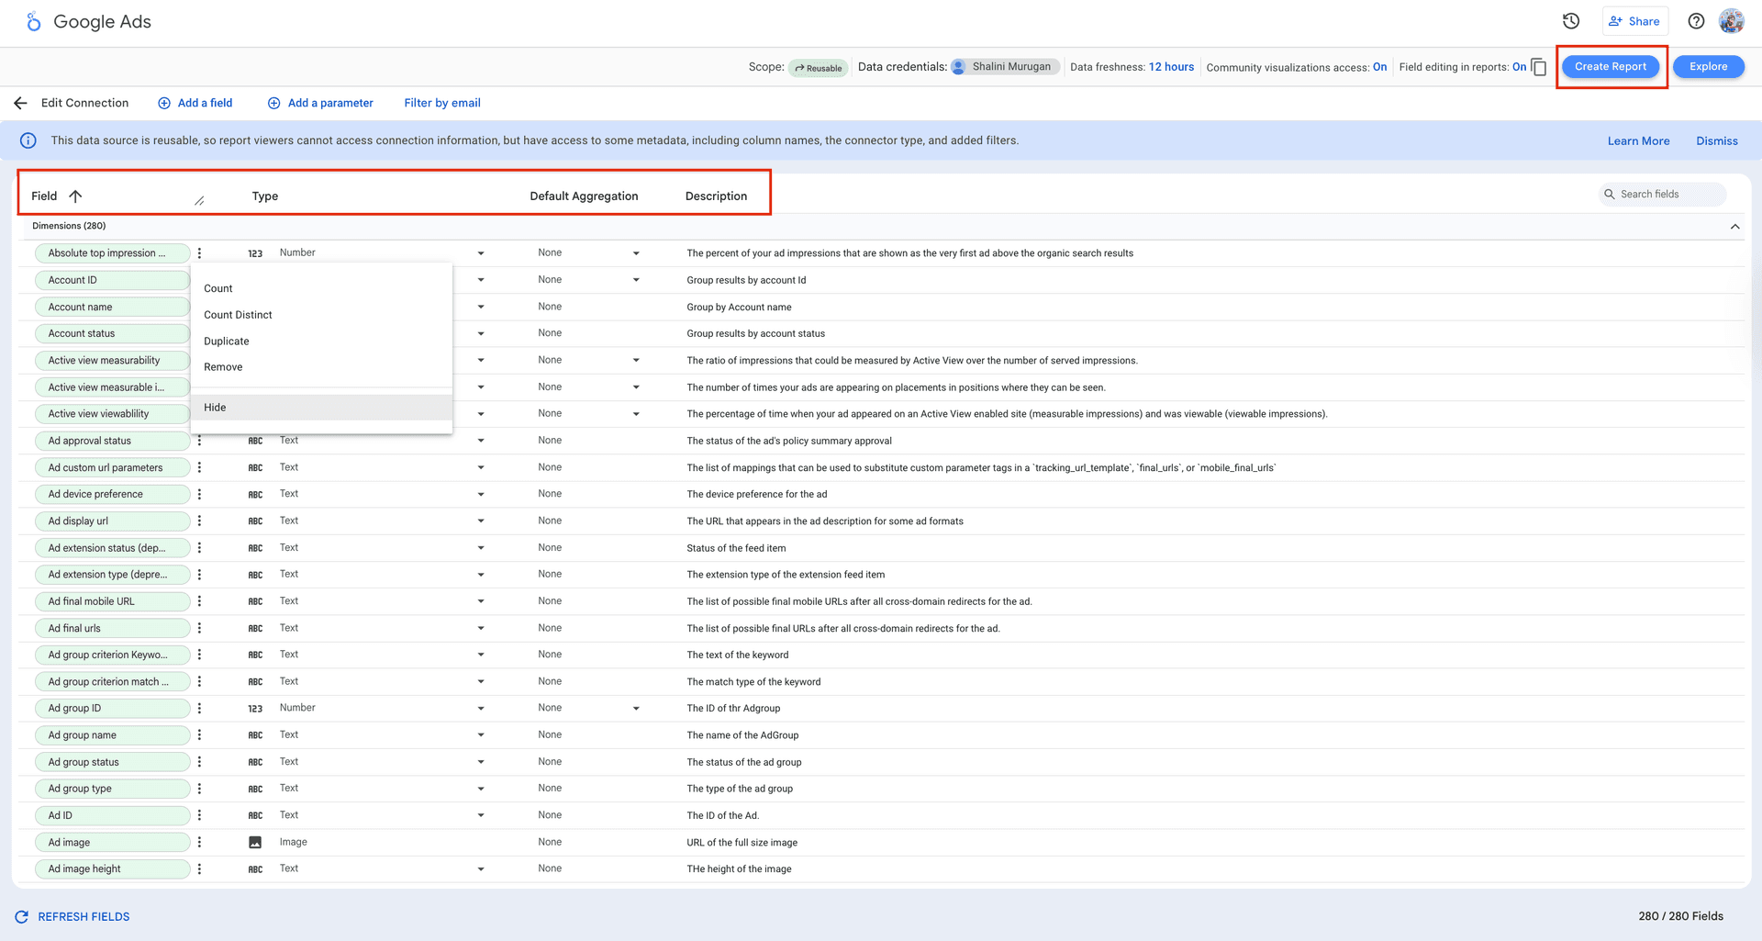Choose Duplicate in the open field menu
Image resolution: width=1762 pixels, height=941 pixels.
226,341
